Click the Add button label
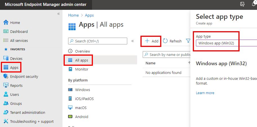This screenshot has width=257, height=127. [x=155, y=41]
